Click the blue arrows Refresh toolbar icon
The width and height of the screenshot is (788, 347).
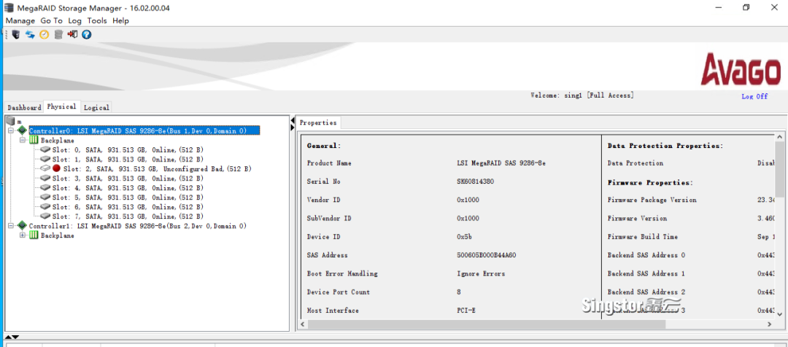tap(30, 35)
